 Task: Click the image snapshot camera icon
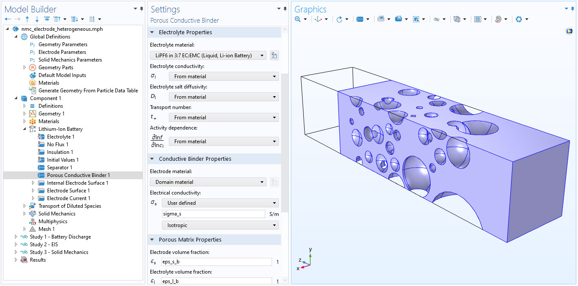[519, 19]
